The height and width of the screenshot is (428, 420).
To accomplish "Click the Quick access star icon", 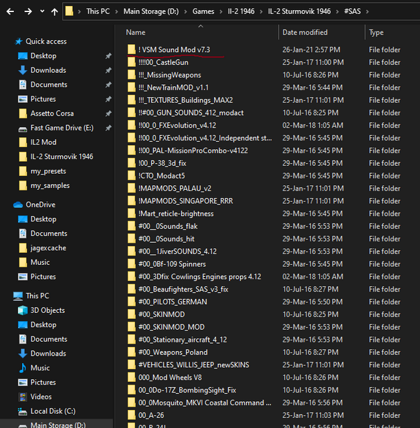I will [19, 41].
